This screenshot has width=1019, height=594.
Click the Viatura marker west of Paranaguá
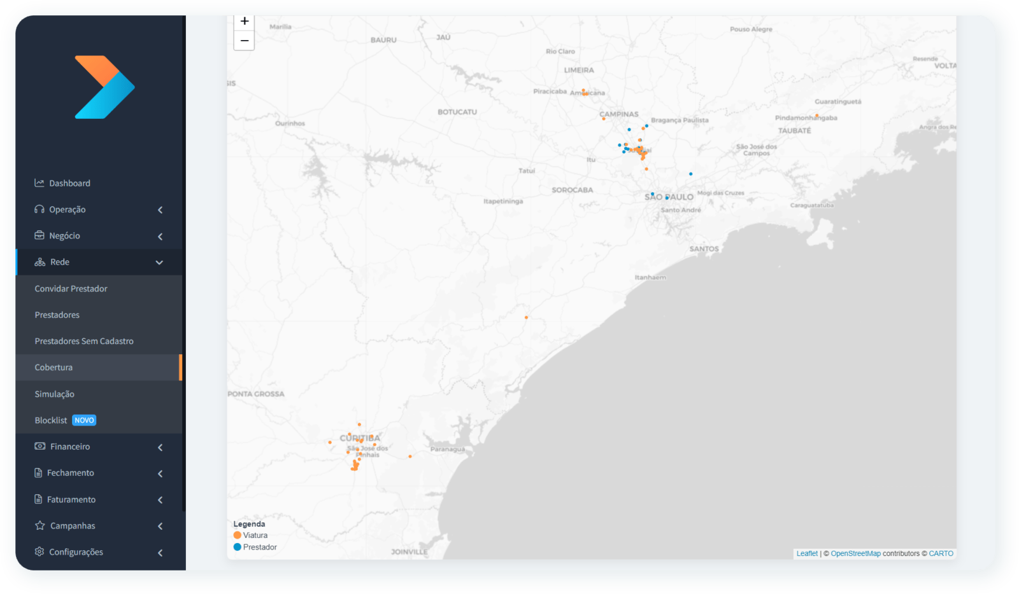point(410,456)
